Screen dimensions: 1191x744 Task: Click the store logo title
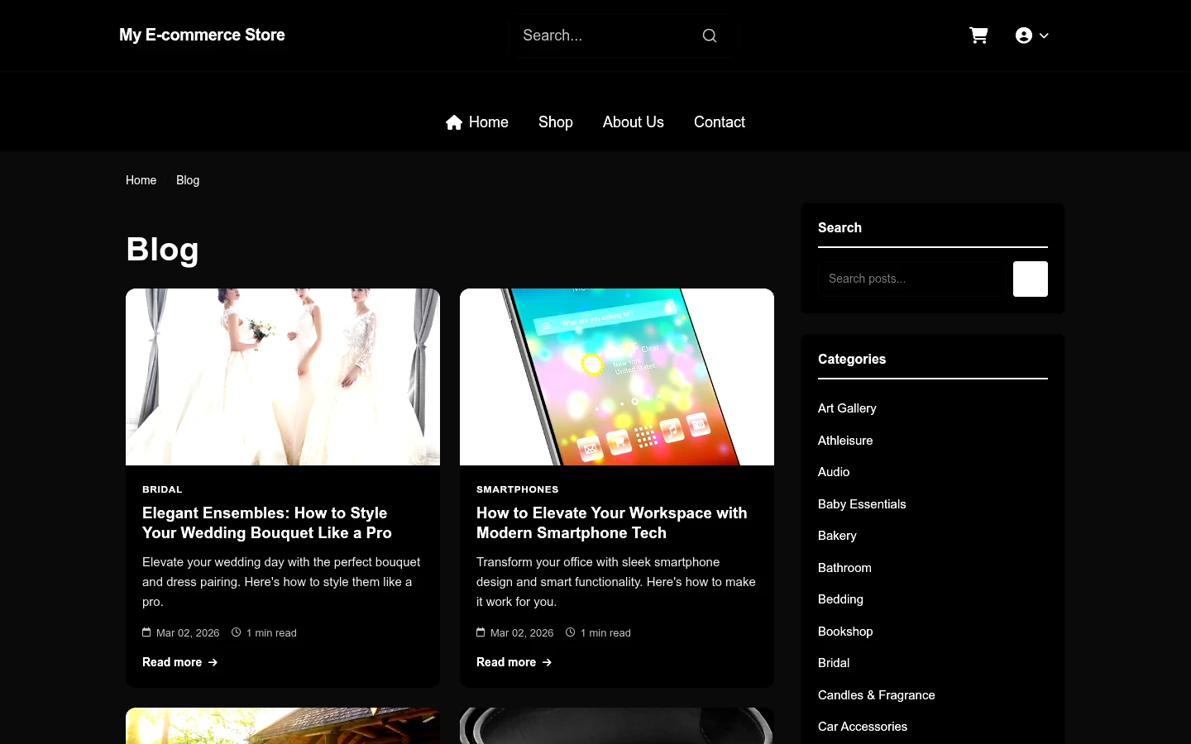[202, 35]
